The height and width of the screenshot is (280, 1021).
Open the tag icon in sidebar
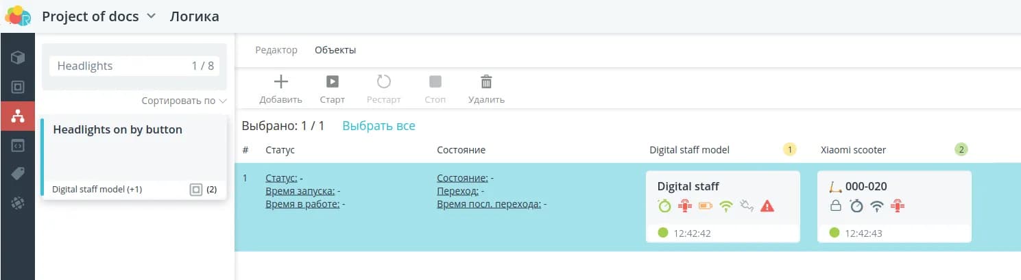[17, 174]
